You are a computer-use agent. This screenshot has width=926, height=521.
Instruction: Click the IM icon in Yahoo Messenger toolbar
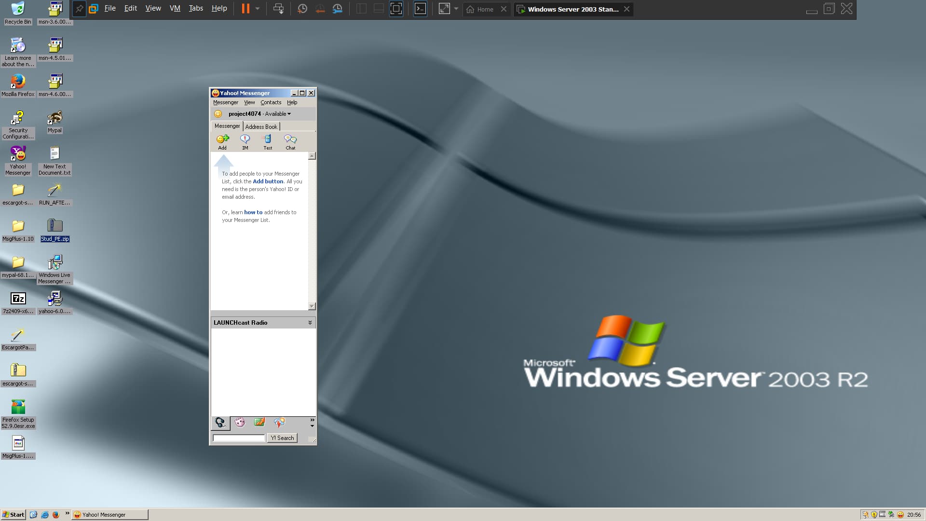coord(245,139)
